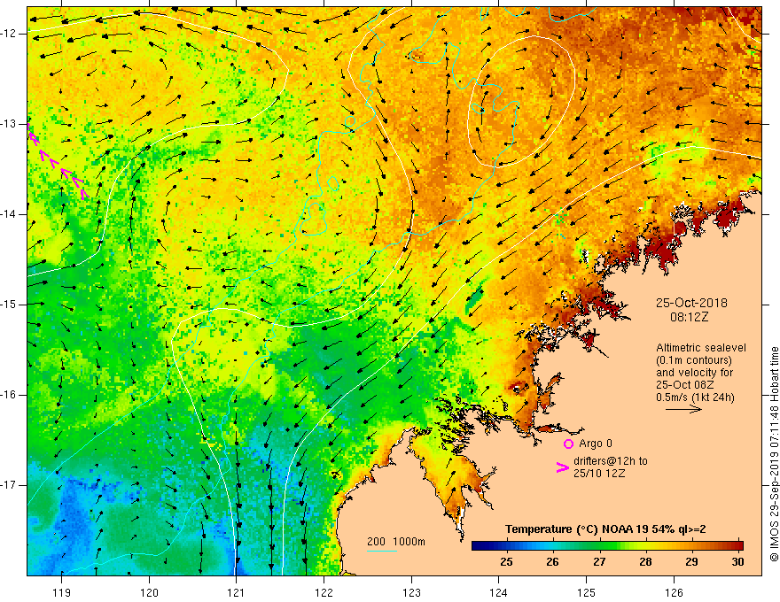780x602 pixels.
Task: Click the 'and velocity for' caption line
Action: pos(694,373)
